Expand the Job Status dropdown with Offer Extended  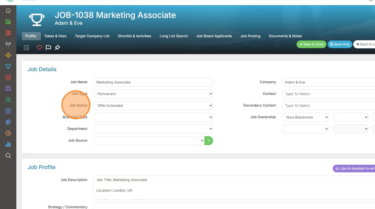point(153,105)
